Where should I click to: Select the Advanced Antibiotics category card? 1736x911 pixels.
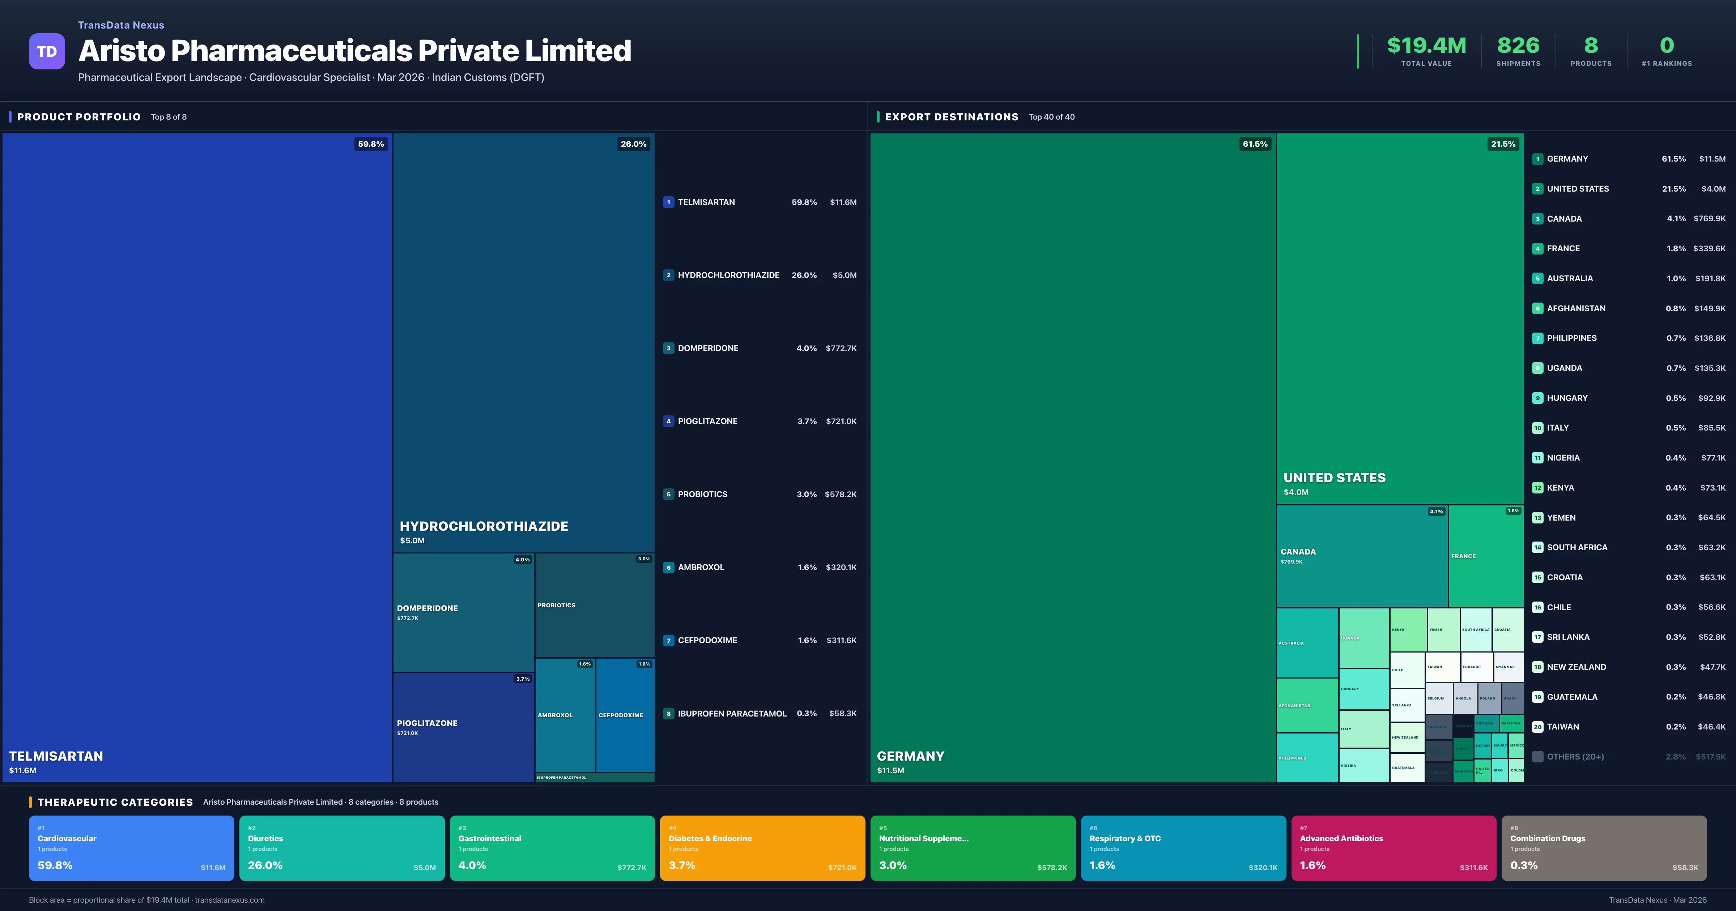tap(1393, 848)
